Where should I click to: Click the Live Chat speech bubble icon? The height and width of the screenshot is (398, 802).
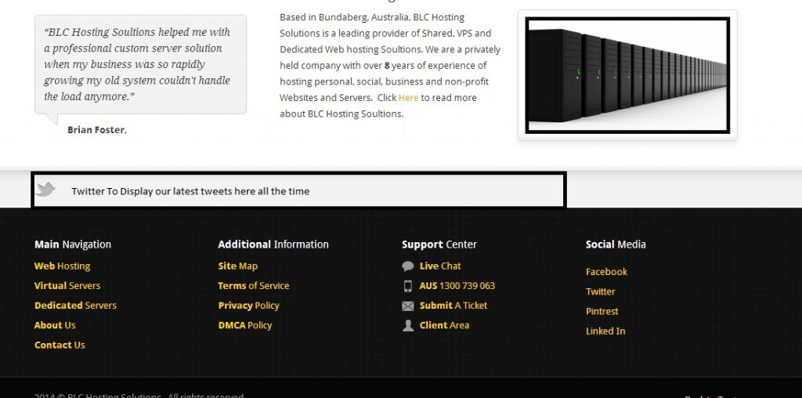(407, 266)
